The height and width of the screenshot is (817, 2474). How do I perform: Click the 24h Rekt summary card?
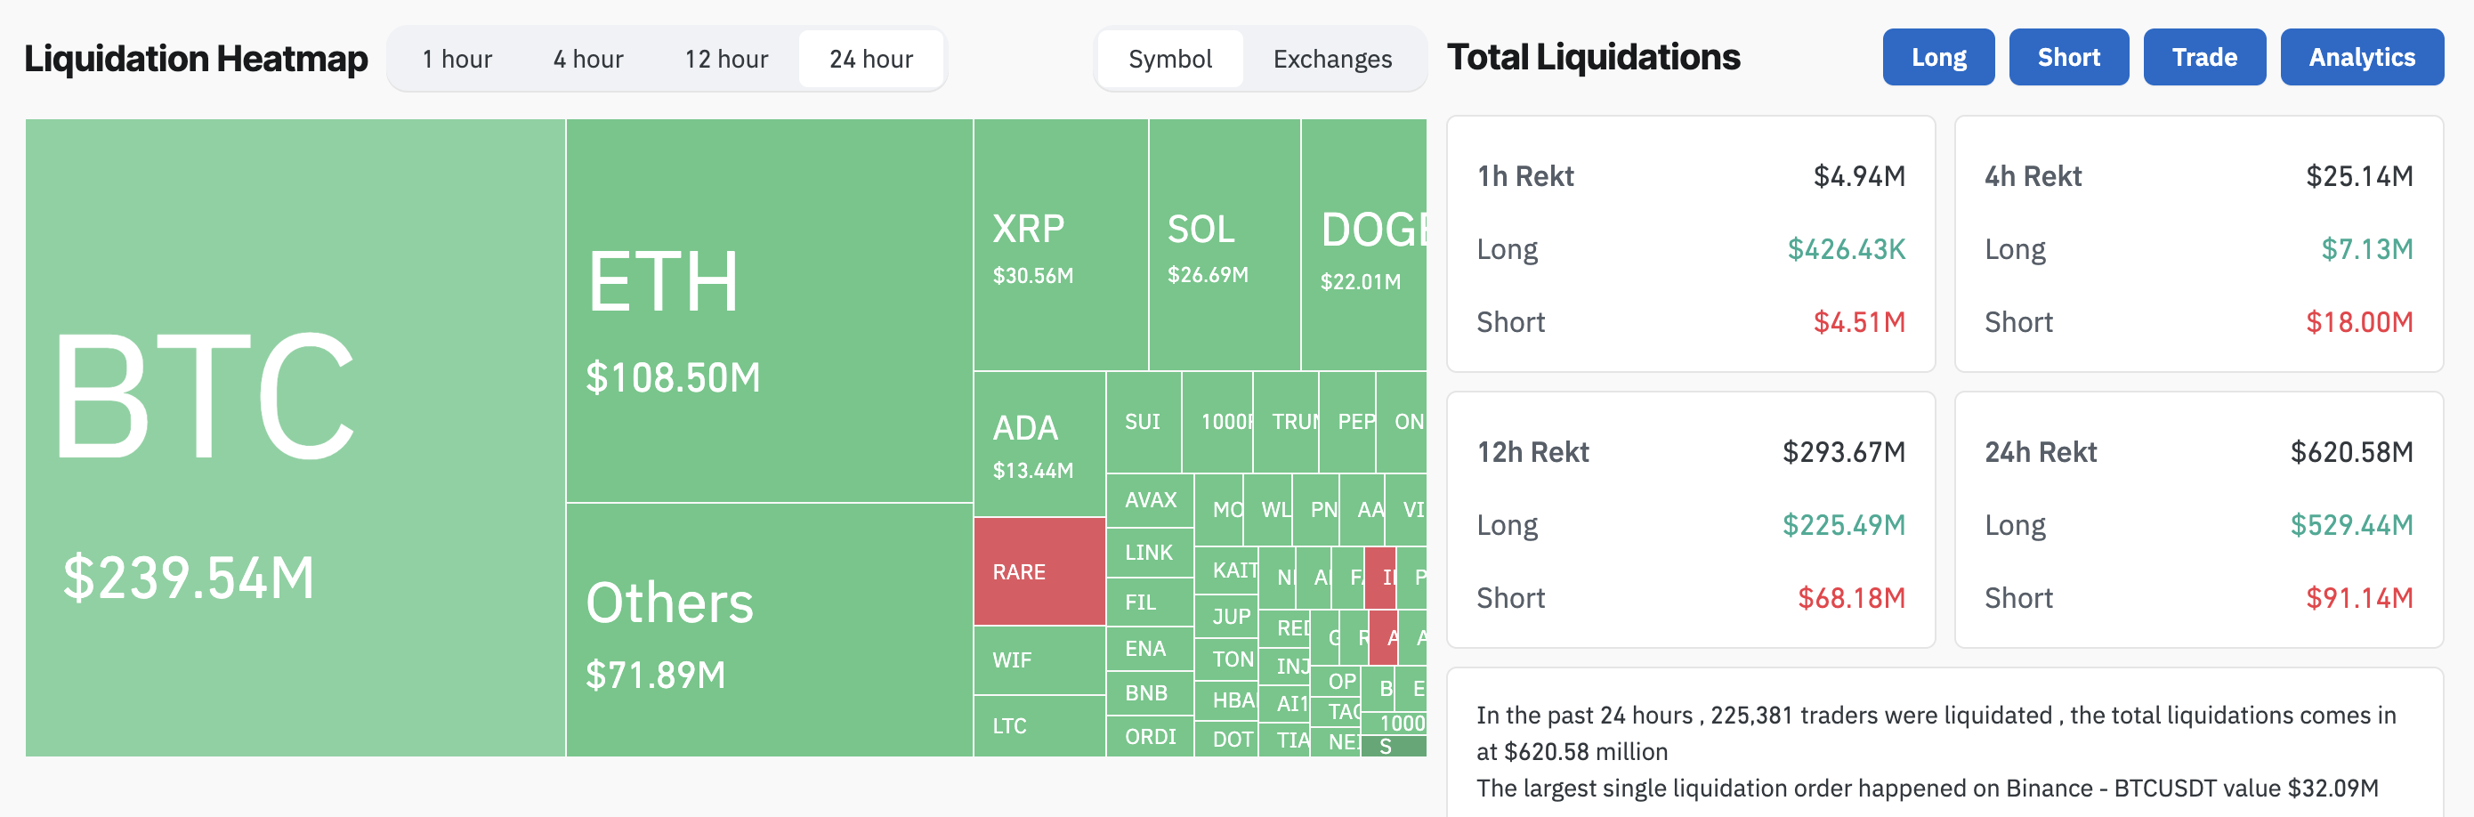[2197, 520]
